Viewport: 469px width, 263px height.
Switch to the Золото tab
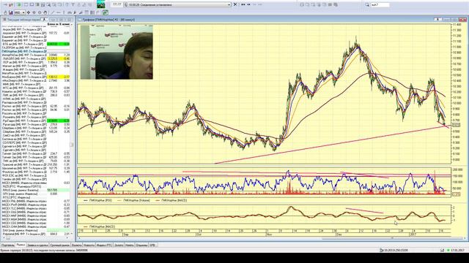119,245
